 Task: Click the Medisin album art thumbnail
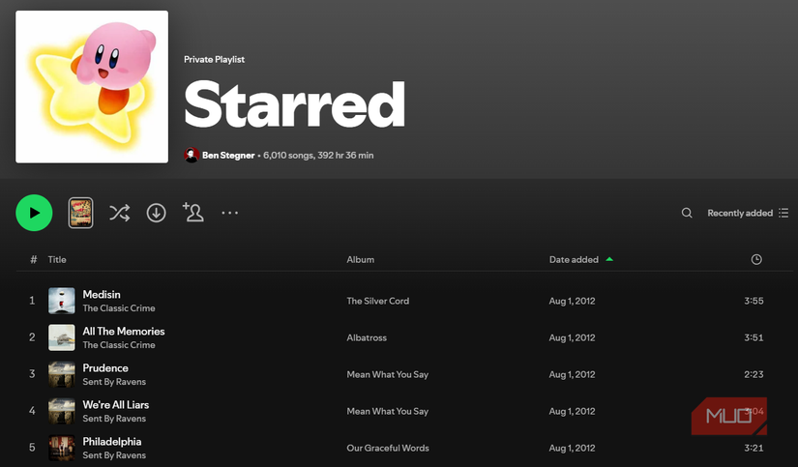62,301
